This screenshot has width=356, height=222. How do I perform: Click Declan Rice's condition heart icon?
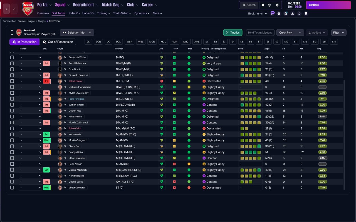[162, 111]
